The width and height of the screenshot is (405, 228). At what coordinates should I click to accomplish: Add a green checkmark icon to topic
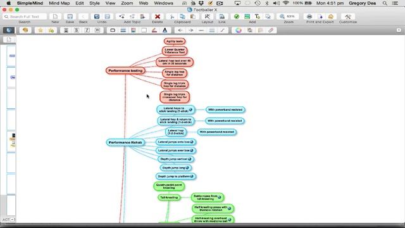236,16
